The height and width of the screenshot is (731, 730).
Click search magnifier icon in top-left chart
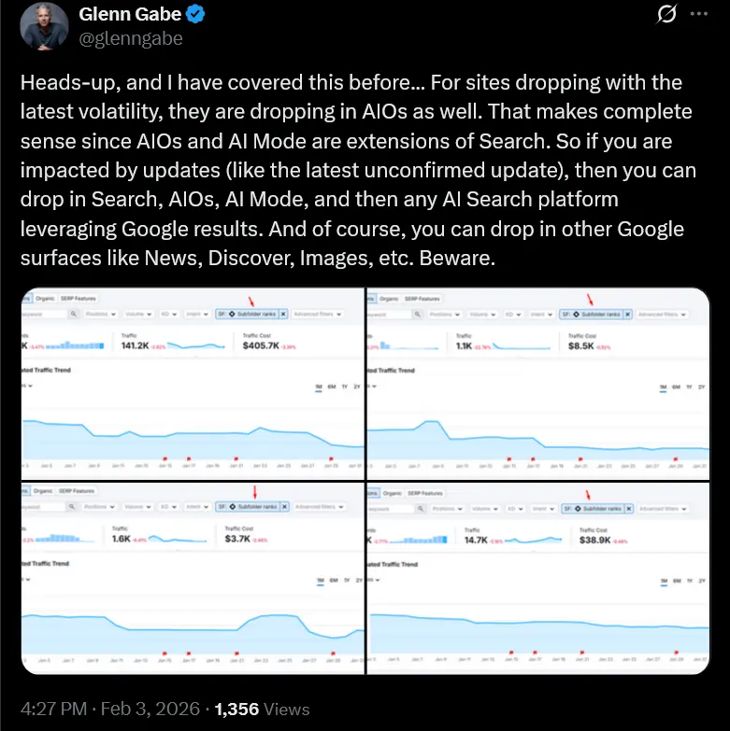(x=73, y=315)
